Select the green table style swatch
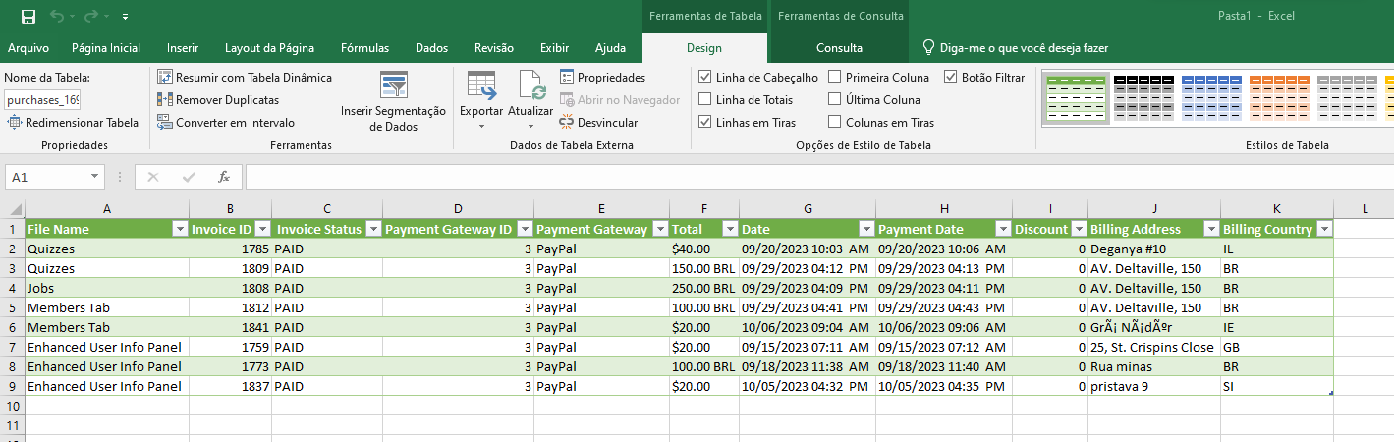Image resolution: width=1394 pixels, height=442 pixels. (x=1076, y=98)
